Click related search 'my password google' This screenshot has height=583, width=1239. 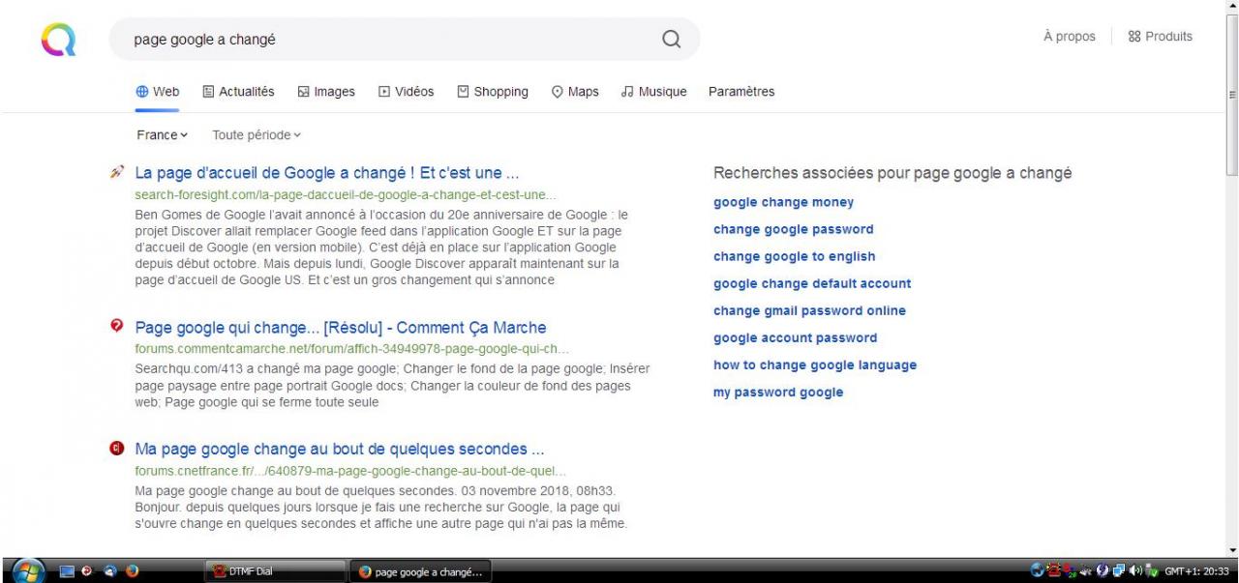(x=778, y=393)
